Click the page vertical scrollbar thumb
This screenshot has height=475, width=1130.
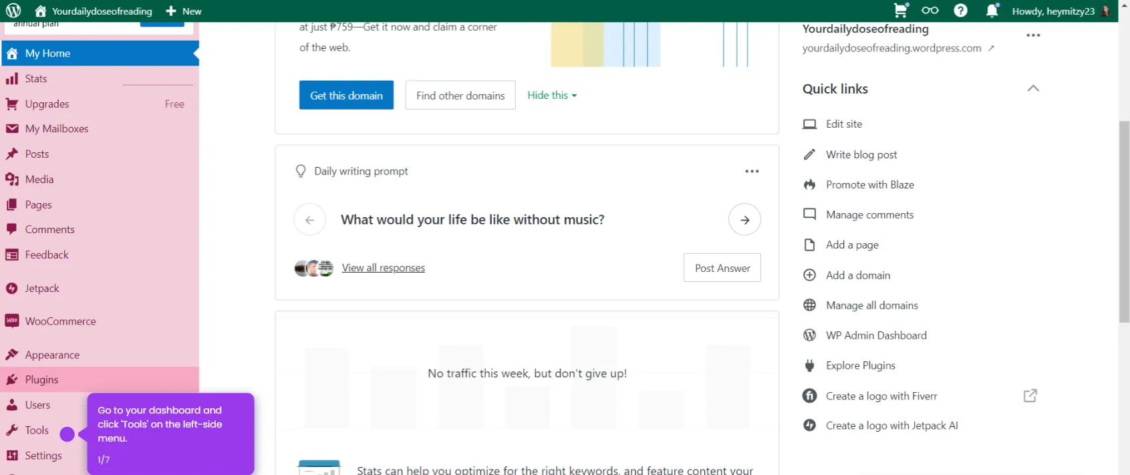pyautogui.click(x=1125, y=222)
